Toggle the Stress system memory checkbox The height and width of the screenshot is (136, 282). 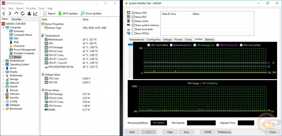click(x=133, y=25)
